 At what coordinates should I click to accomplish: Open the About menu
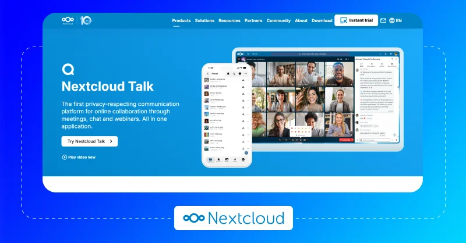(301, 20)
